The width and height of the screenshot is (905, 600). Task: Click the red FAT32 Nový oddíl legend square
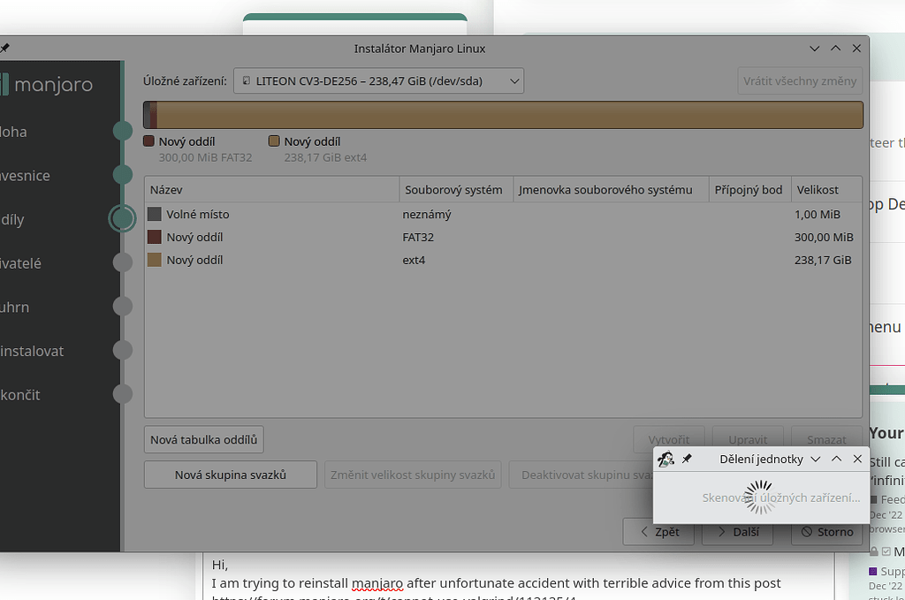148,141
